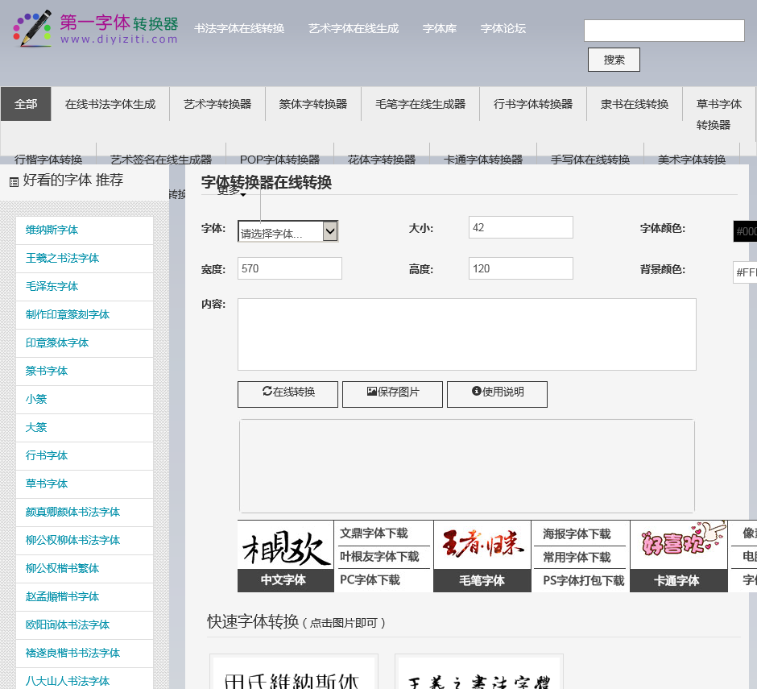Click the 相见欢 Chinese font thumbnail
Image resolution: width=757 pixels, height=689 pixels.
[x=285, y=546]
